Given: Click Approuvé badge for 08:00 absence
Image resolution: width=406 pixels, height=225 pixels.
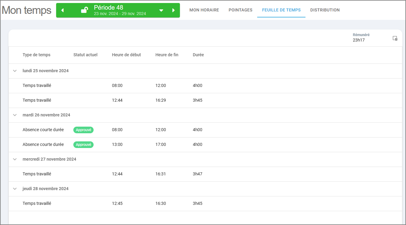Looking at the screenshot, I should click(84, 130).
